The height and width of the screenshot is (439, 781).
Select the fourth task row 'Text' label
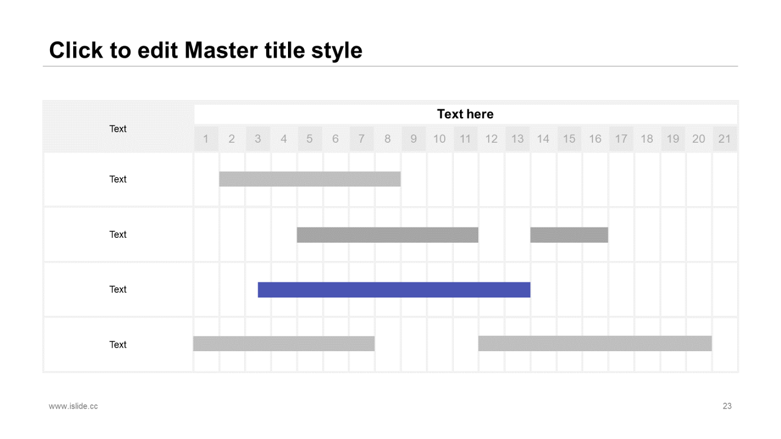click(118, 345)
